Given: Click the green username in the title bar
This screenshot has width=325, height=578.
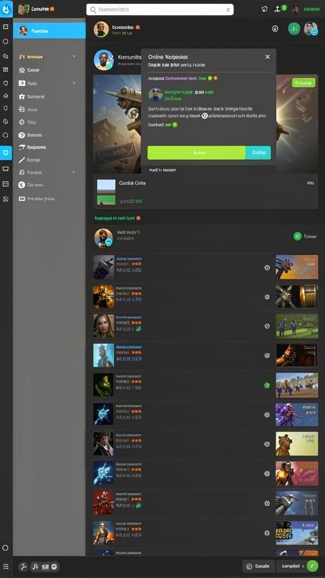Looking at the screenshot, I should click(311, 9).
